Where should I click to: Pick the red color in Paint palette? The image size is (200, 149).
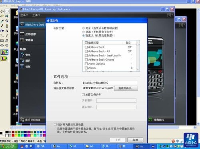(x=13, y=135)
